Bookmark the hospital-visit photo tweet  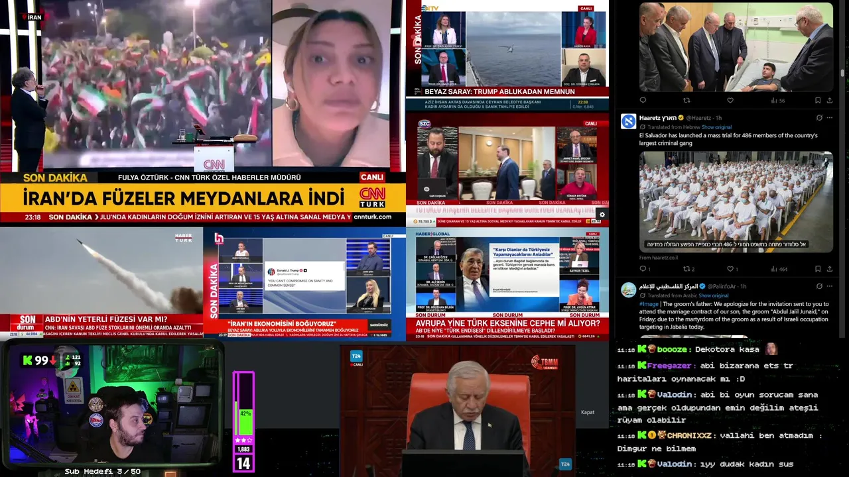click(x=818, y=101)
